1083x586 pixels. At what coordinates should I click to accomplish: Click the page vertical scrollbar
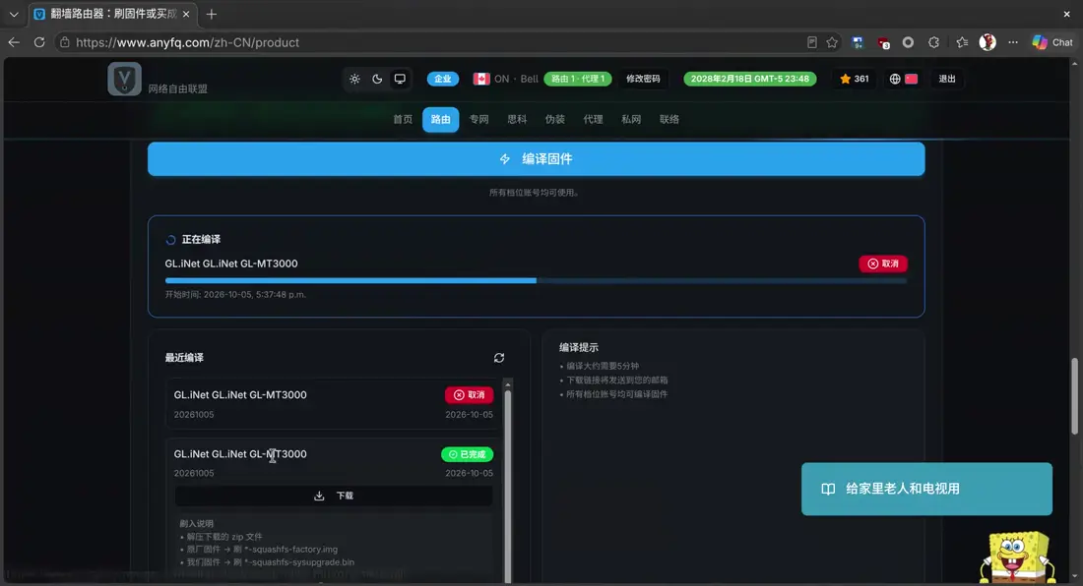pos(1074,395)
